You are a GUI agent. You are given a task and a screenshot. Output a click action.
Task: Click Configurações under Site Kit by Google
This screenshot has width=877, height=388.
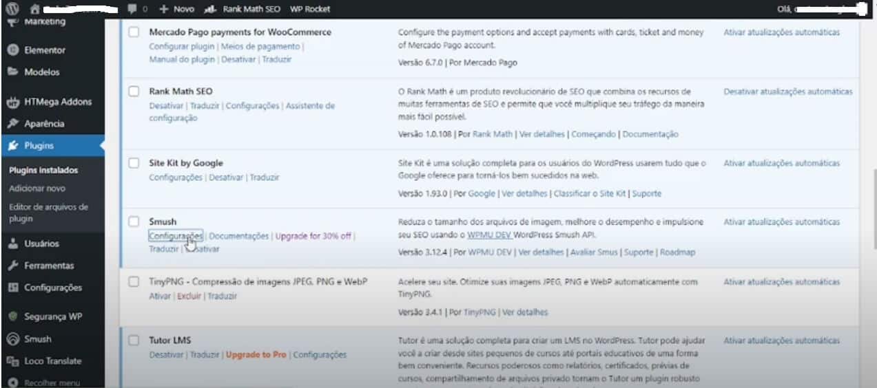tap(176, 177)
